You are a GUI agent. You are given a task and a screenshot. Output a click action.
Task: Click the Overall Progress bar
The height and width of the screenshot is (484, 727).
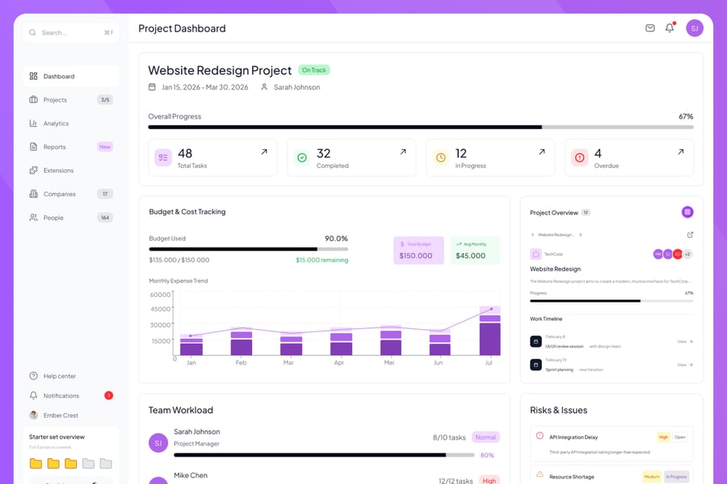click(x=420, y=127)
